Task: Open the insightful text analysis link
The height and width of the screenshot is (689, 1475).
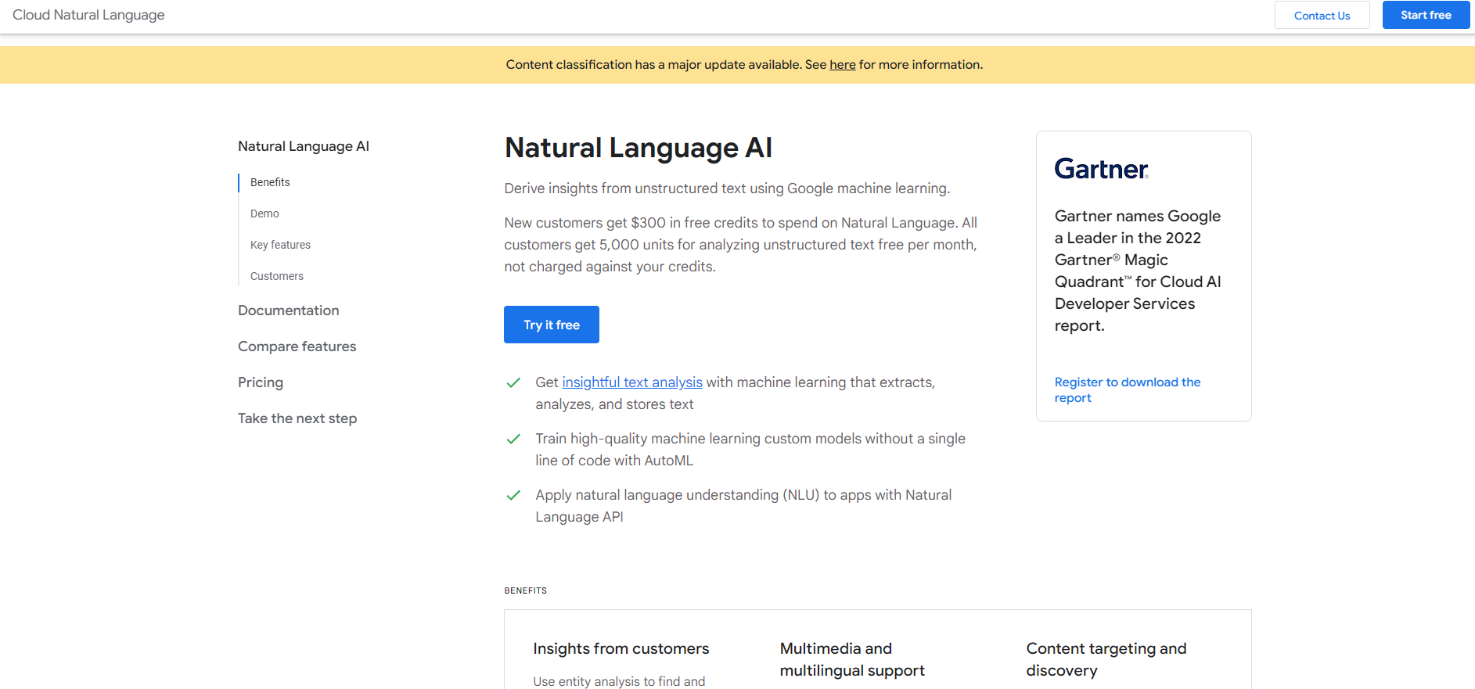Action: tap(632, 382)
